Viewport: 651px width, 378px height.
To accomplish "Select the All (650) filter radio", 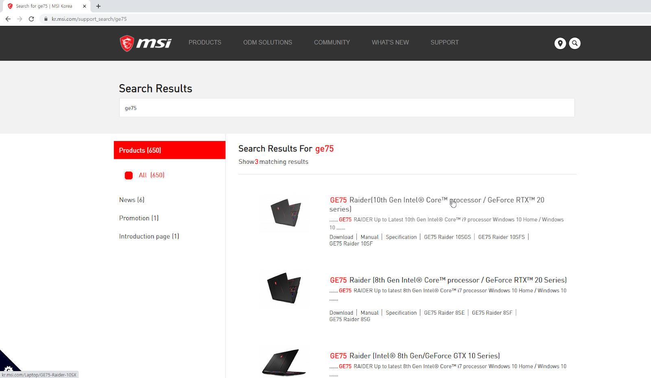I will coord(129,175).
